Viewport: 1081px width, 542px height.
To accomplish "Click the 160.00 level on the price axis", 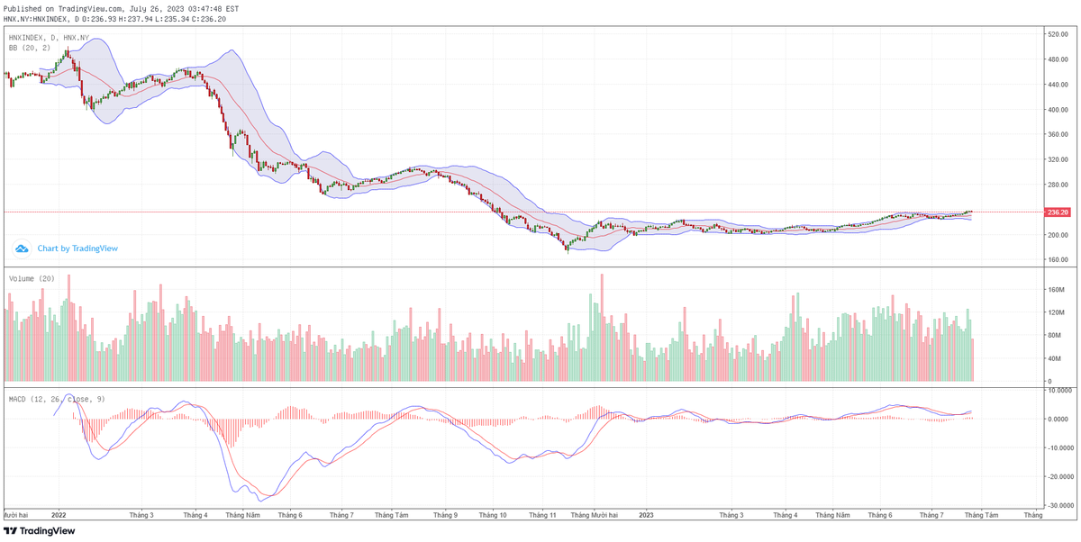I will click(x=1057, y=260).
